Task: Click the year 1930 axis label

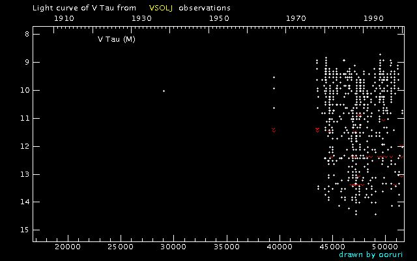Action: [x=142, y=18]
